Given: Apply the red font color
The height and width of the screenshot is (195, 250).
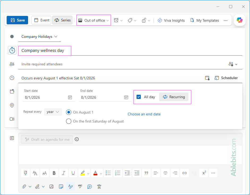Looking at the screenshot, I should (95, 173).
